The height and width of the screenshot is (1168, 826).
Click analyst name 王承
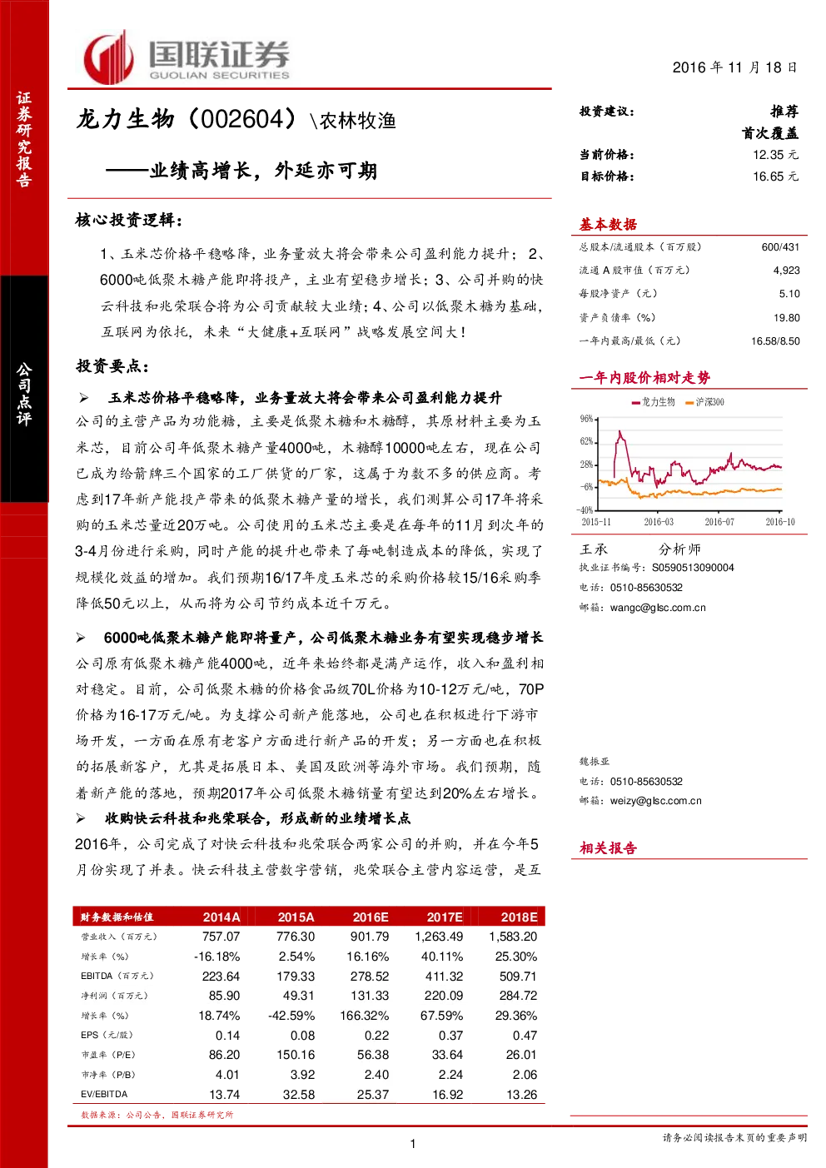click(594, 549)
